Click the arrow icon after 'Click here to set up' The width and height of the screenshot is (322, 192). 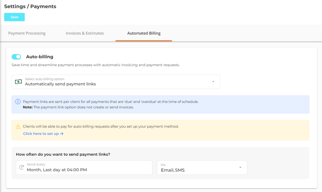[62, 134]
